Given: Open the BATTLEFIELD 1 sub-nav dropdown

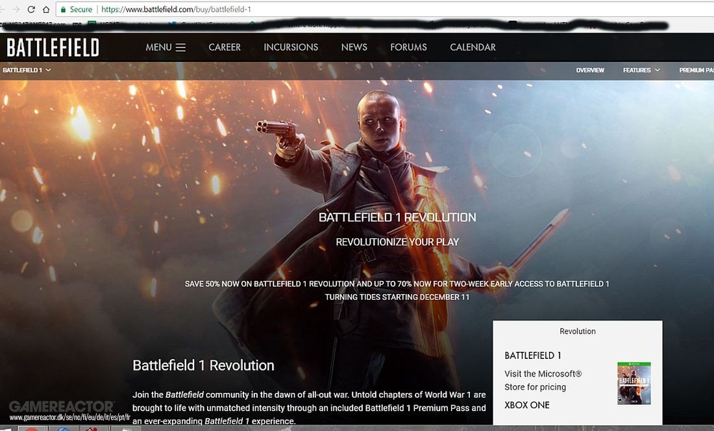Looking at the screenshot, I should click(x=26, y=69).
